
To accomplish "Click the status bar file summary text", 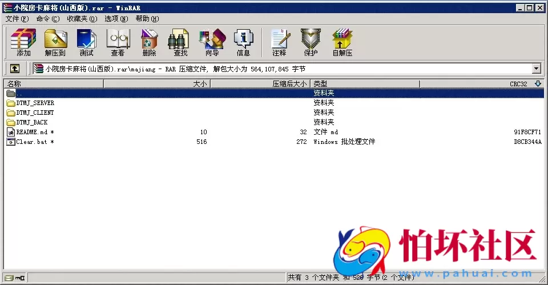I will pos(350,278).
